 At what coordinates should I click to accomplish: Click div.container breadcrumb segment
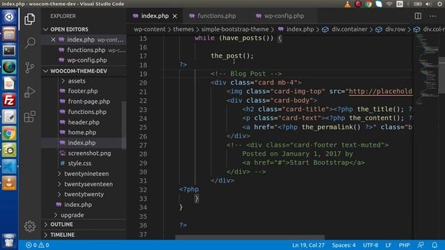pos(349,29)
